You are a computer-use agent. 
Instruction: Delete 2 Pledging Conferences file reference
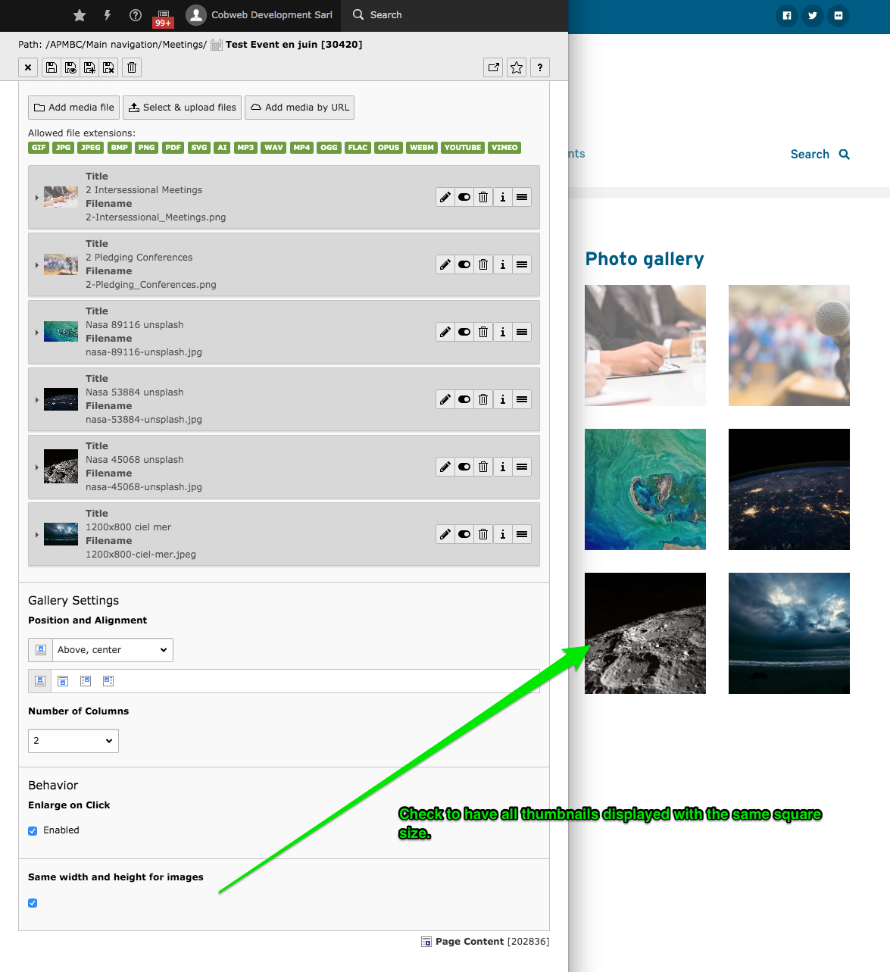483,264
